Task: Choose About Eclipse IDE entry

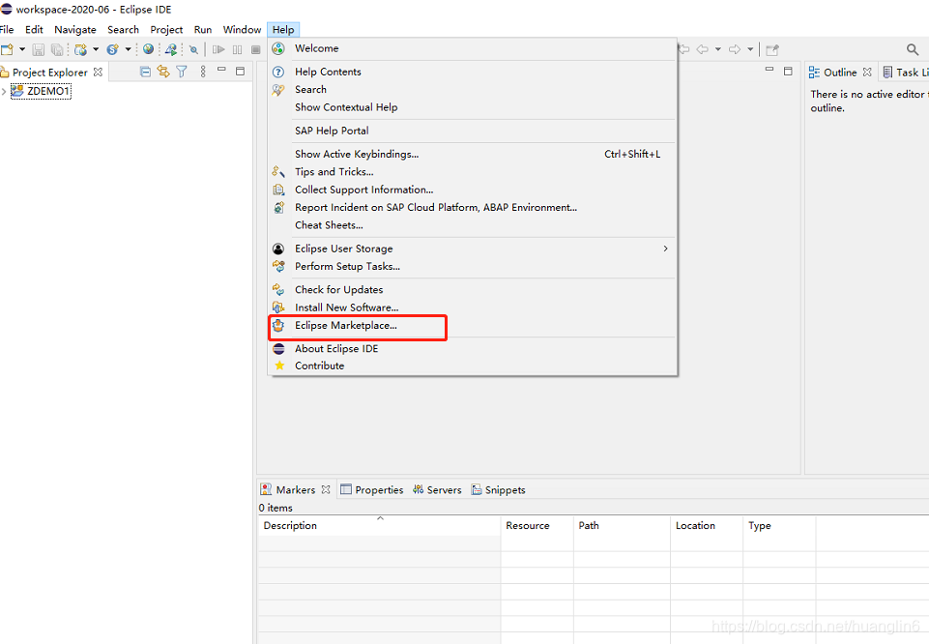Action: click(x=472, y=349)
